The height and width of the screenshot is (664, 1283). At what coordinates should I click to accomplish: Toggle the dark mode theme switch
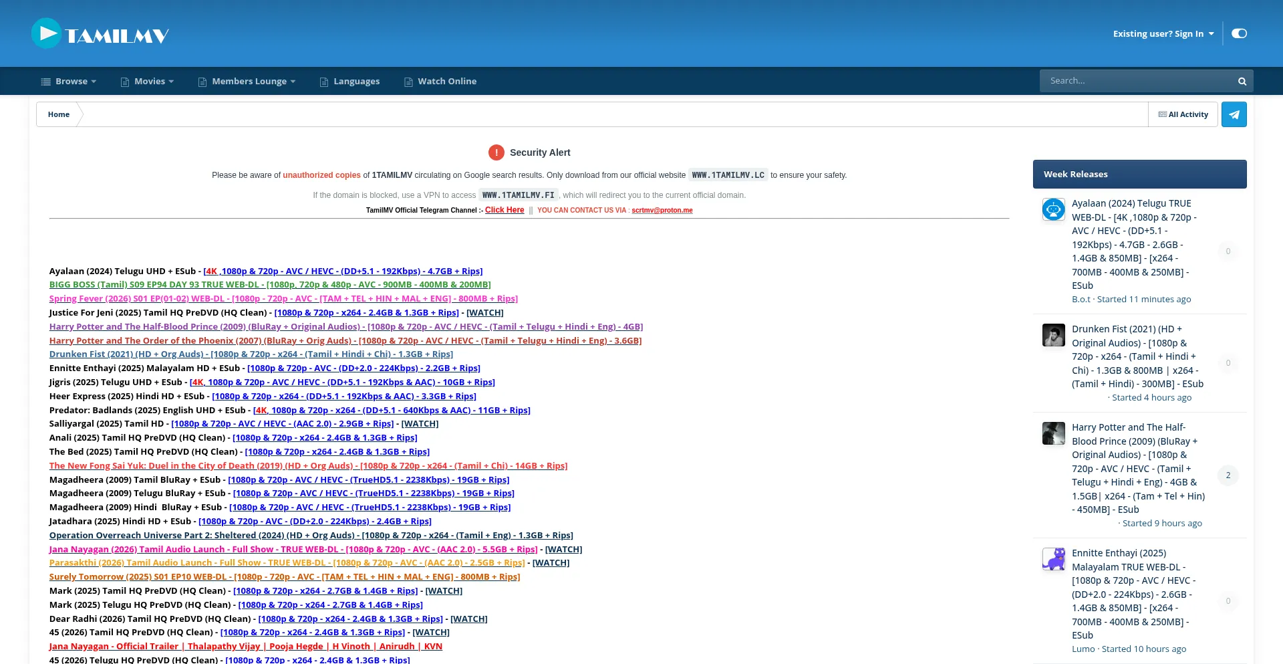(x=1239, y=33)
